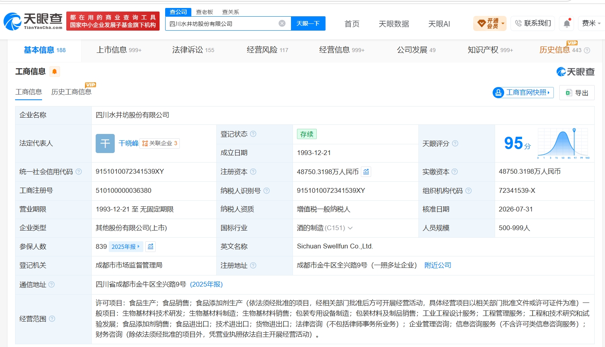Click the 95分 score value
The height and width of the screenshot is (347, 605).
517,143
